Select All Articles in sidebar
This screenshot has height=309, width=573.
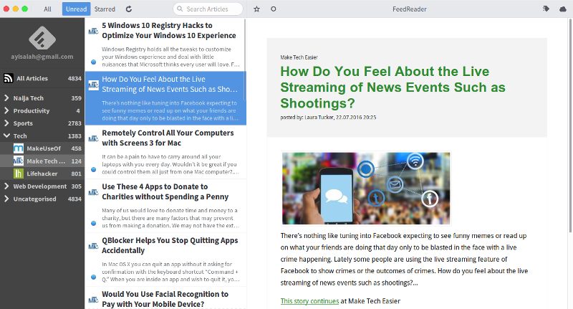(42, 78)
